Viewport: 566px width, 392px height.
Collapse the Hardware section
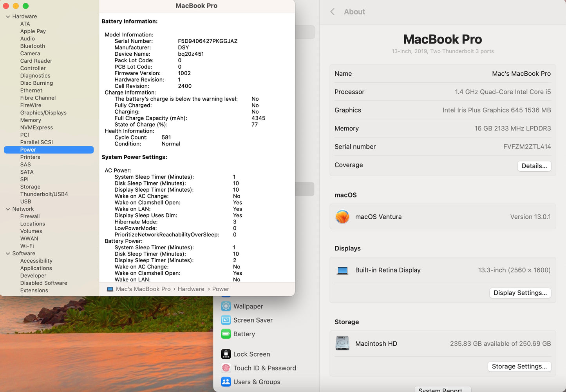coord(7,16)
